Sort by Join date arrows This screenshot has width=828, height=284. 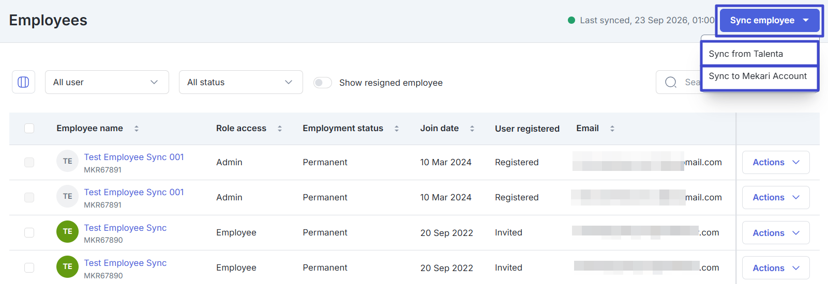click(472, 129)
